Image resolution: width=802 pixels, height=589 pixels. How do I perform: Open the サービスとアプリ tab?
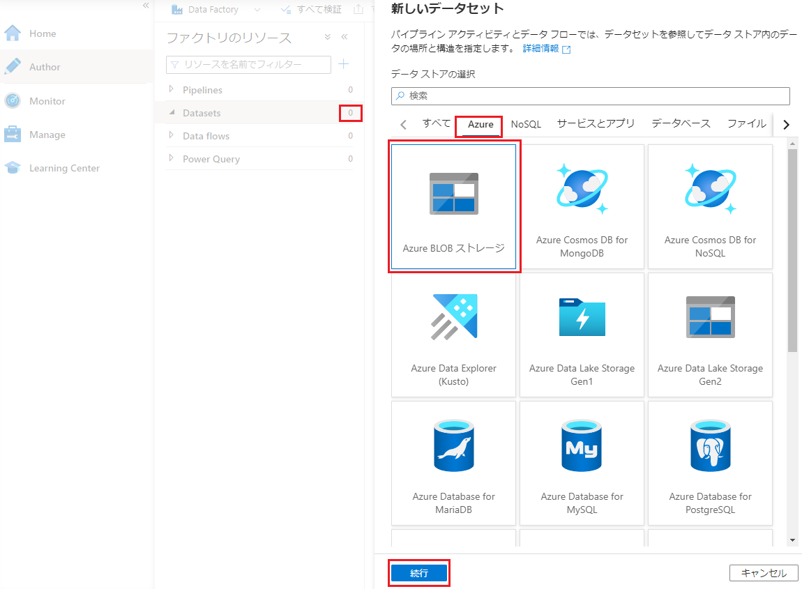[596, 124]
